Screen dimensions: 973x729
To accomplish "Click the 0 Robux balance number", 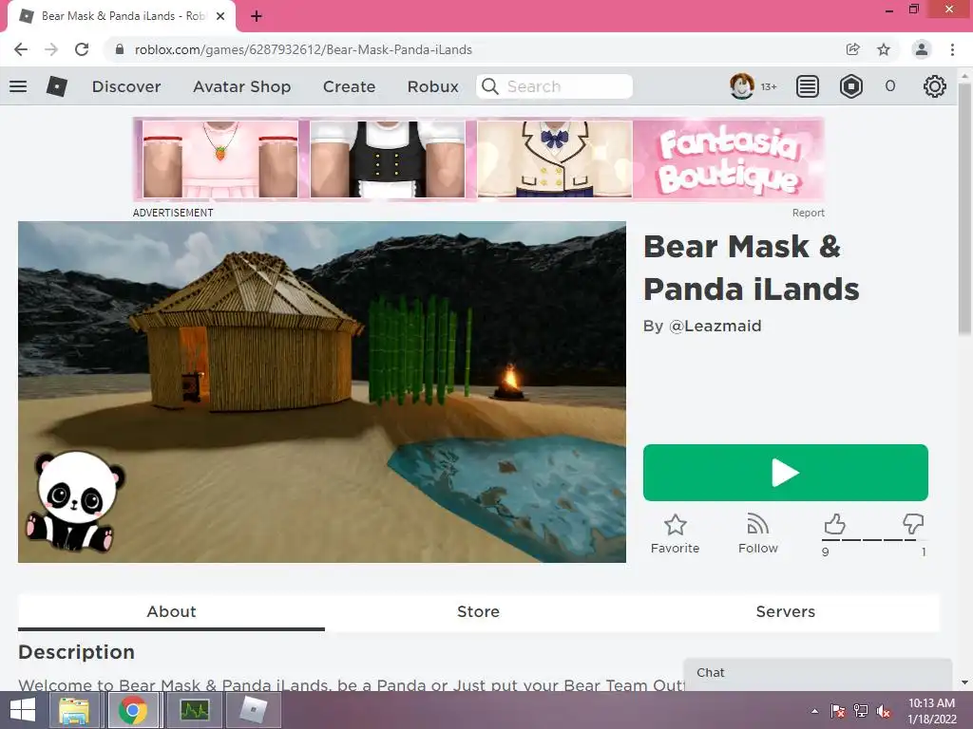I will click(889, 86).
